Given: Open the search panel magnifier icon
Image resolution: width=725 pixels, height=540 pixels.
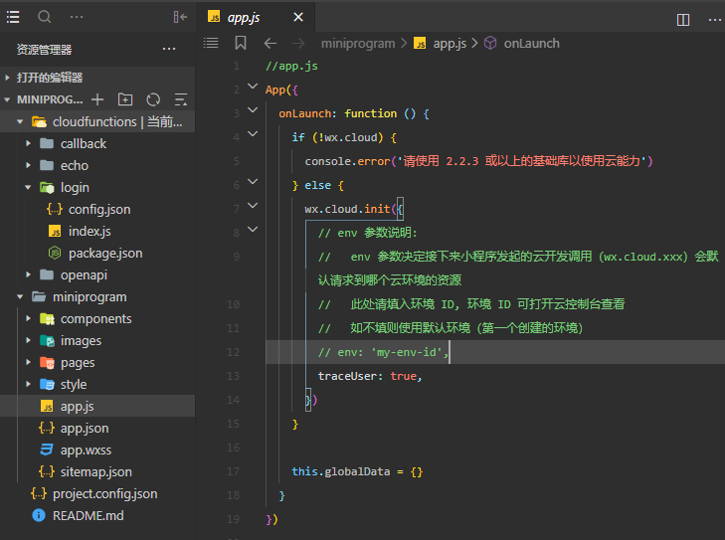Looking at the screenshot, I should (45, 17).
